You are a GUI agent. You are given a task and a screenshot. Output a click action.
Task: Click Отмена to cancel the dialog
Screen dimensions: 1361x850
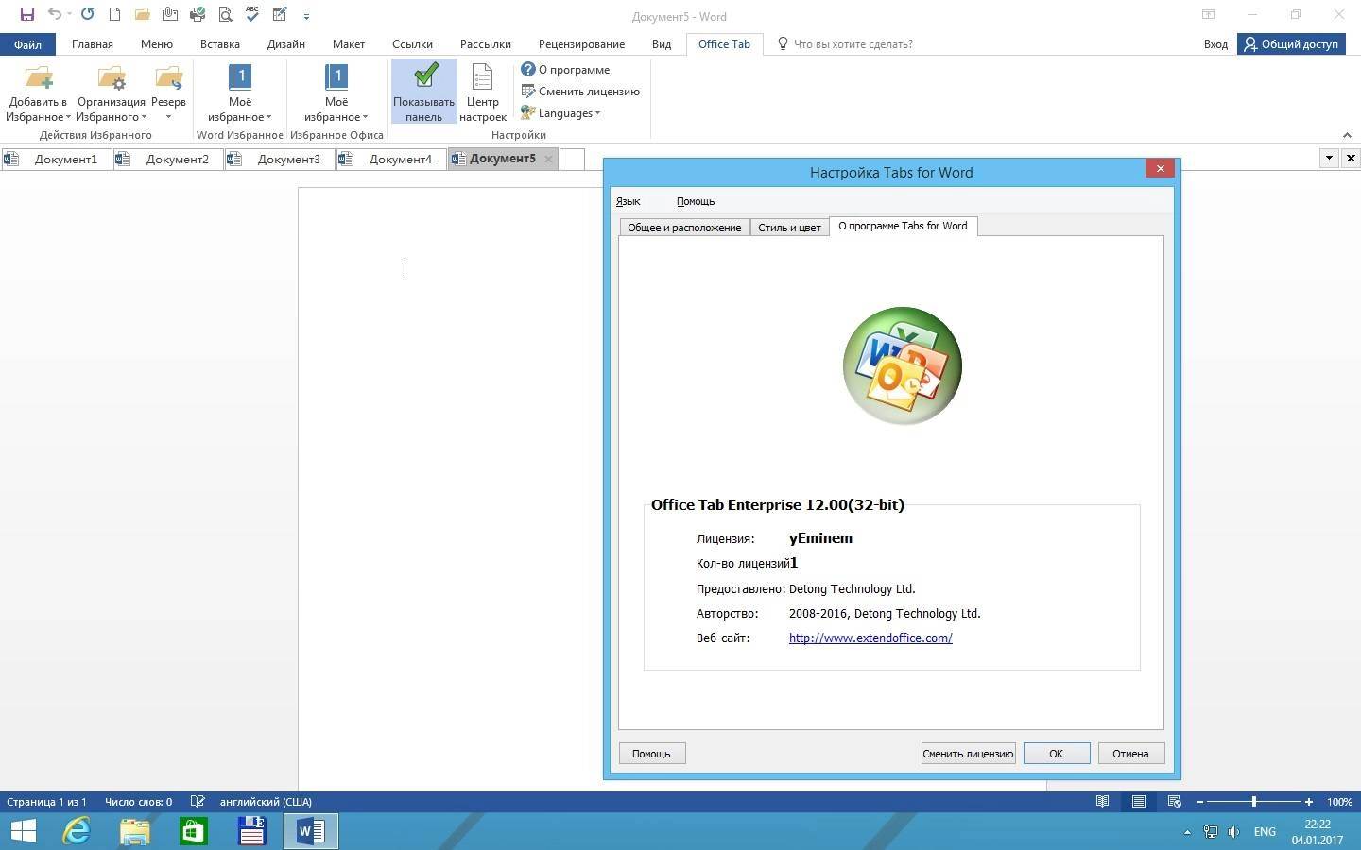tap(1130, 754)
